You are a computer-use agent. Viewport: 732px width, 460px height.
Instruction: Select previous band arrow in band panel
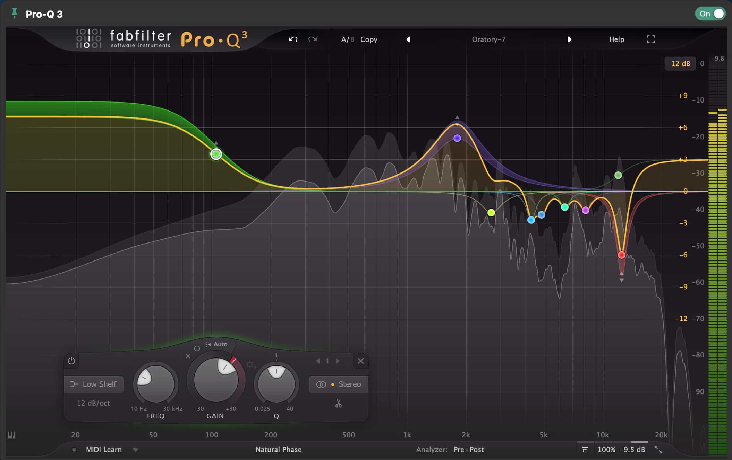point(318,361)
